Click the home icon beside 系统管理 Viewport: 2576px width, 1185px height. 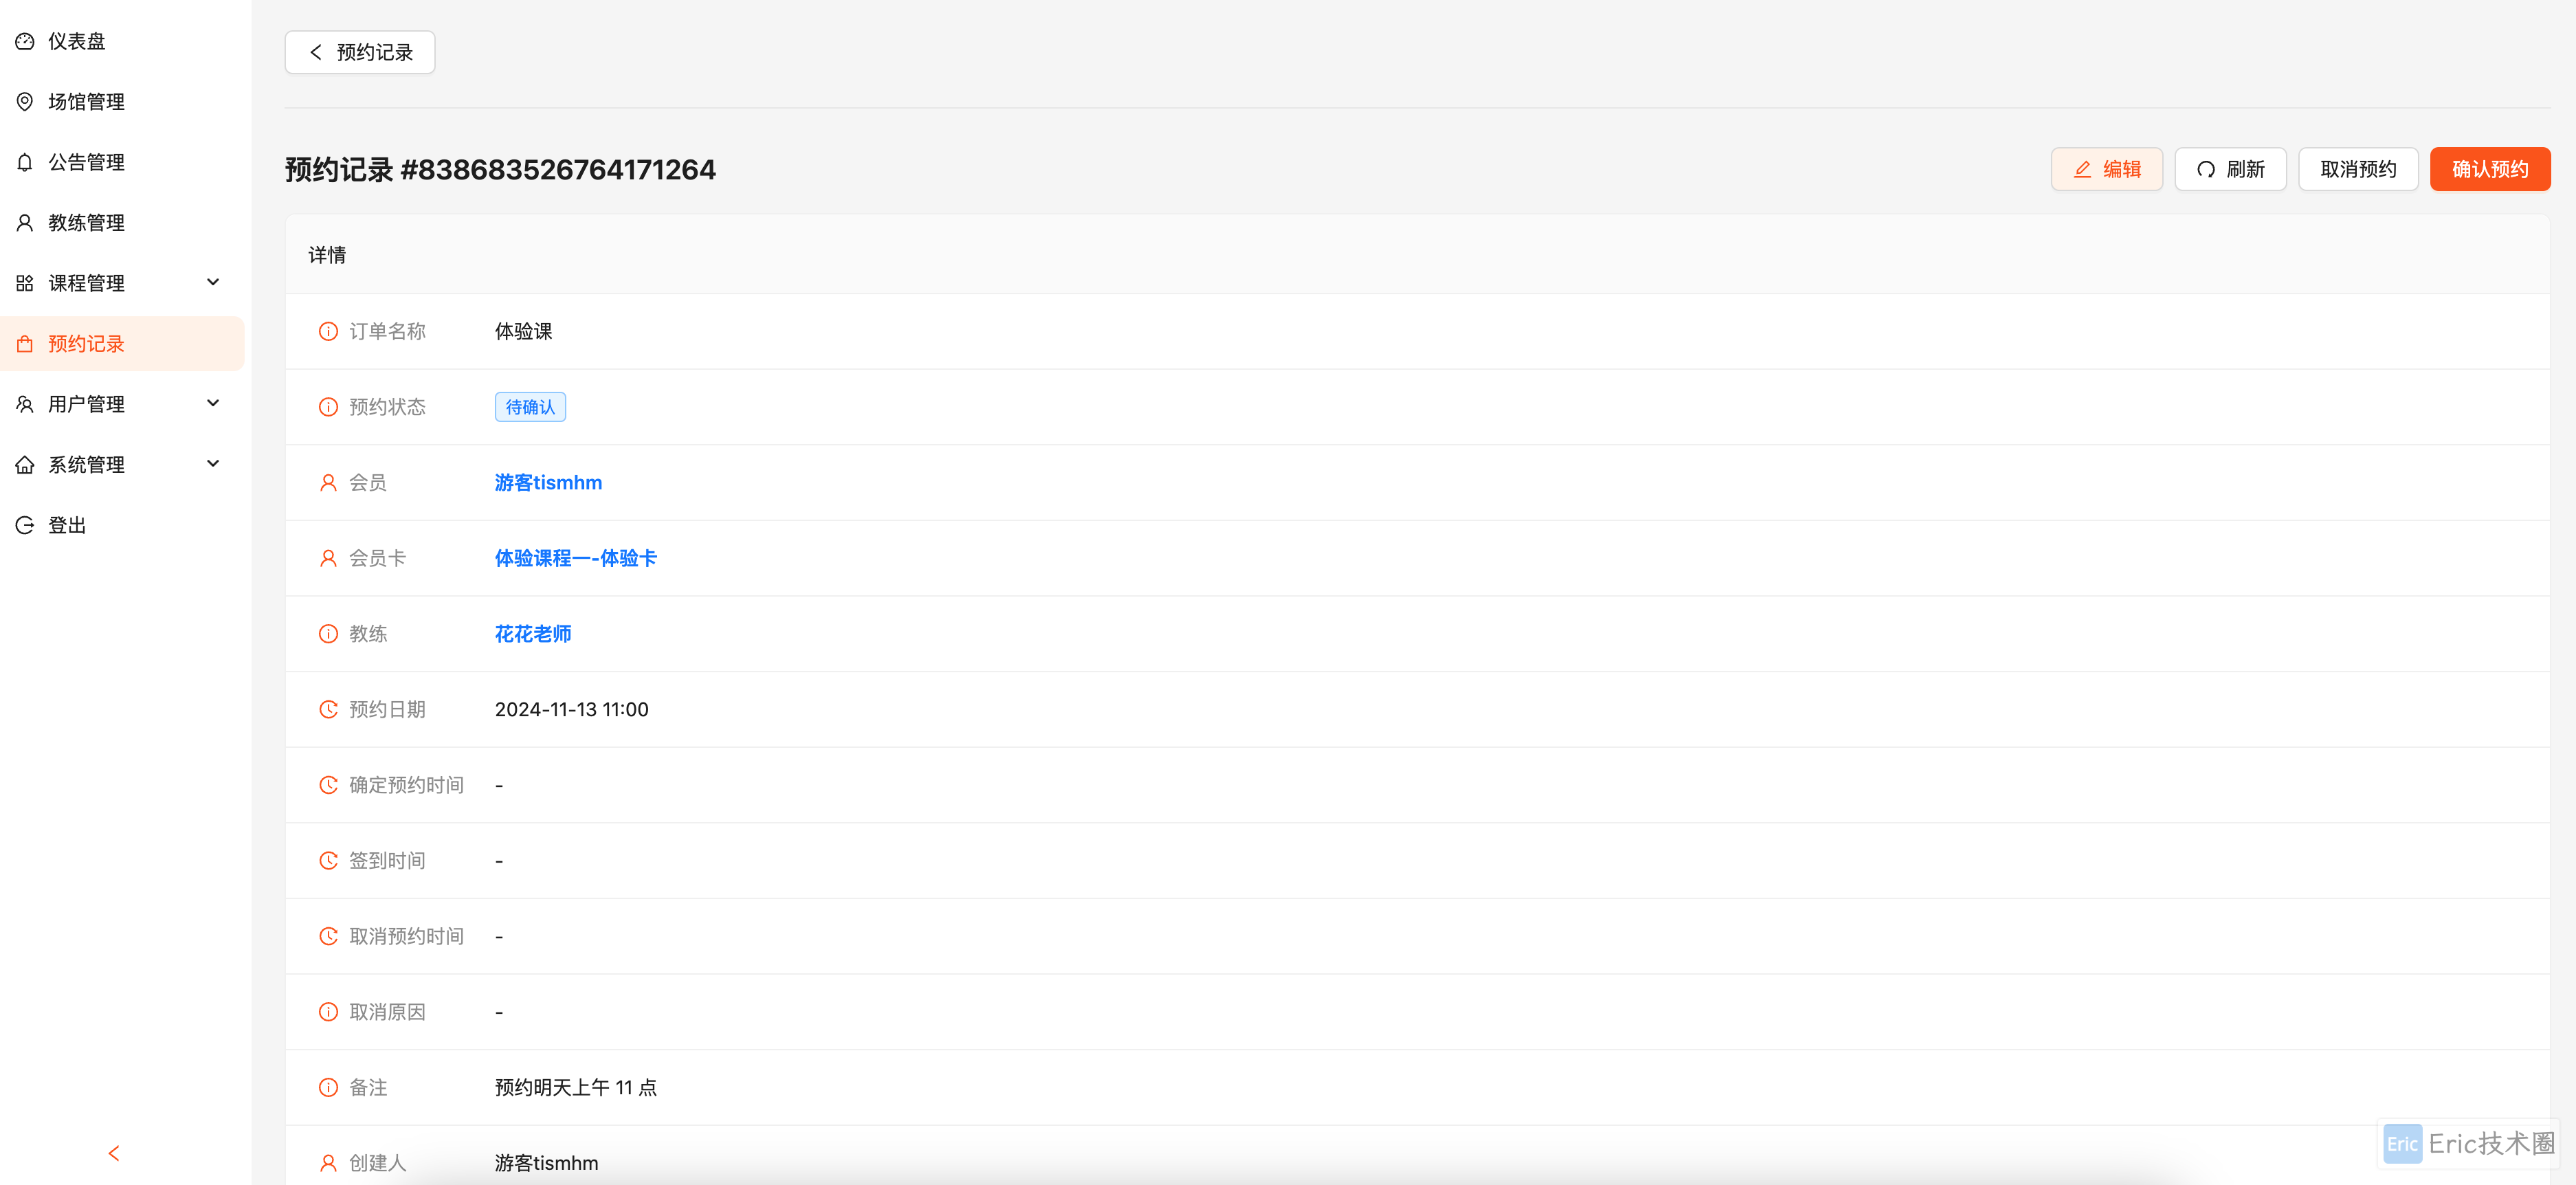point(25,464)
